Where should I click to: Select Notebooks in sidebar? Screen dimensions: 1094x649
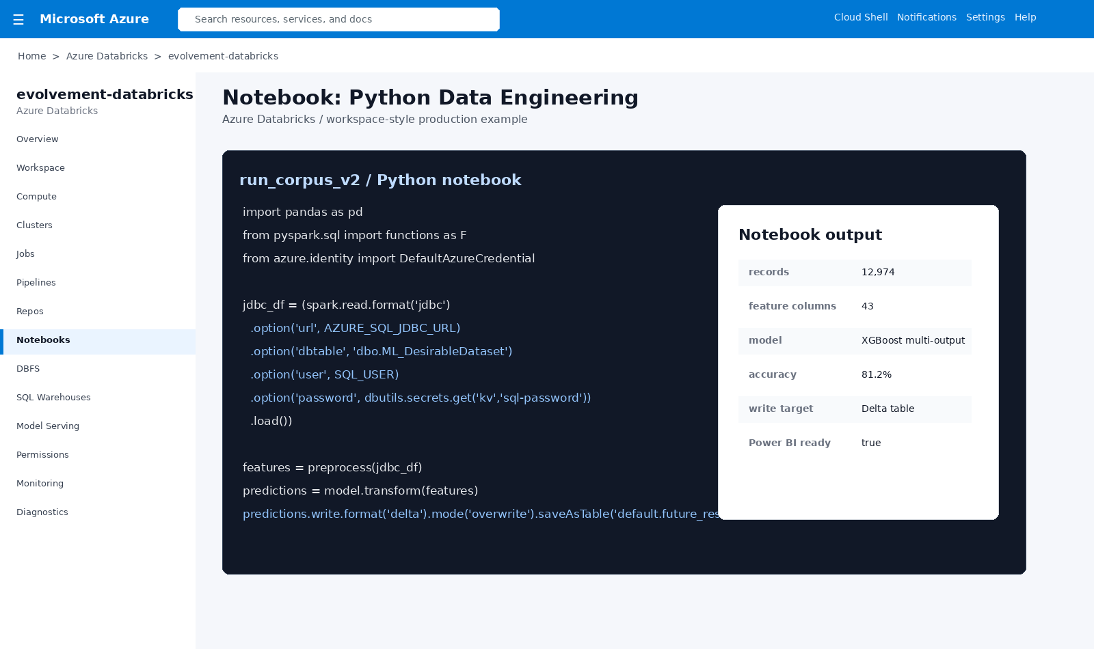click(98, 340)
